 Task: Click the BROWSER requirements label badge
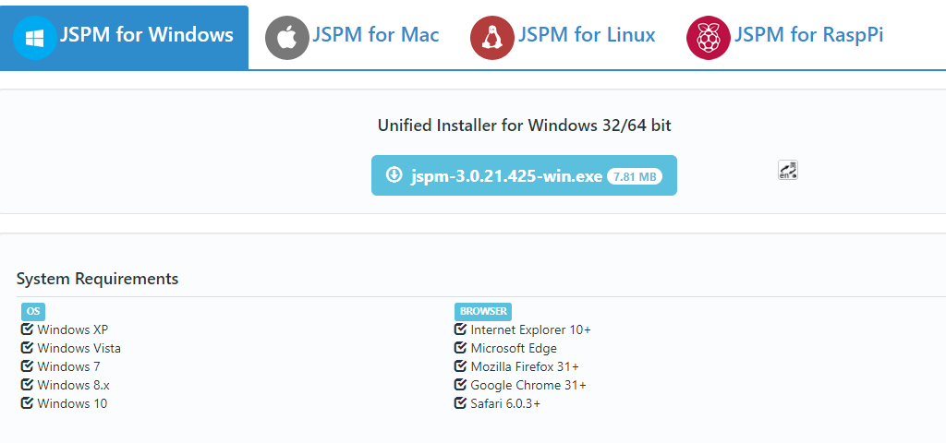[483, 311]
